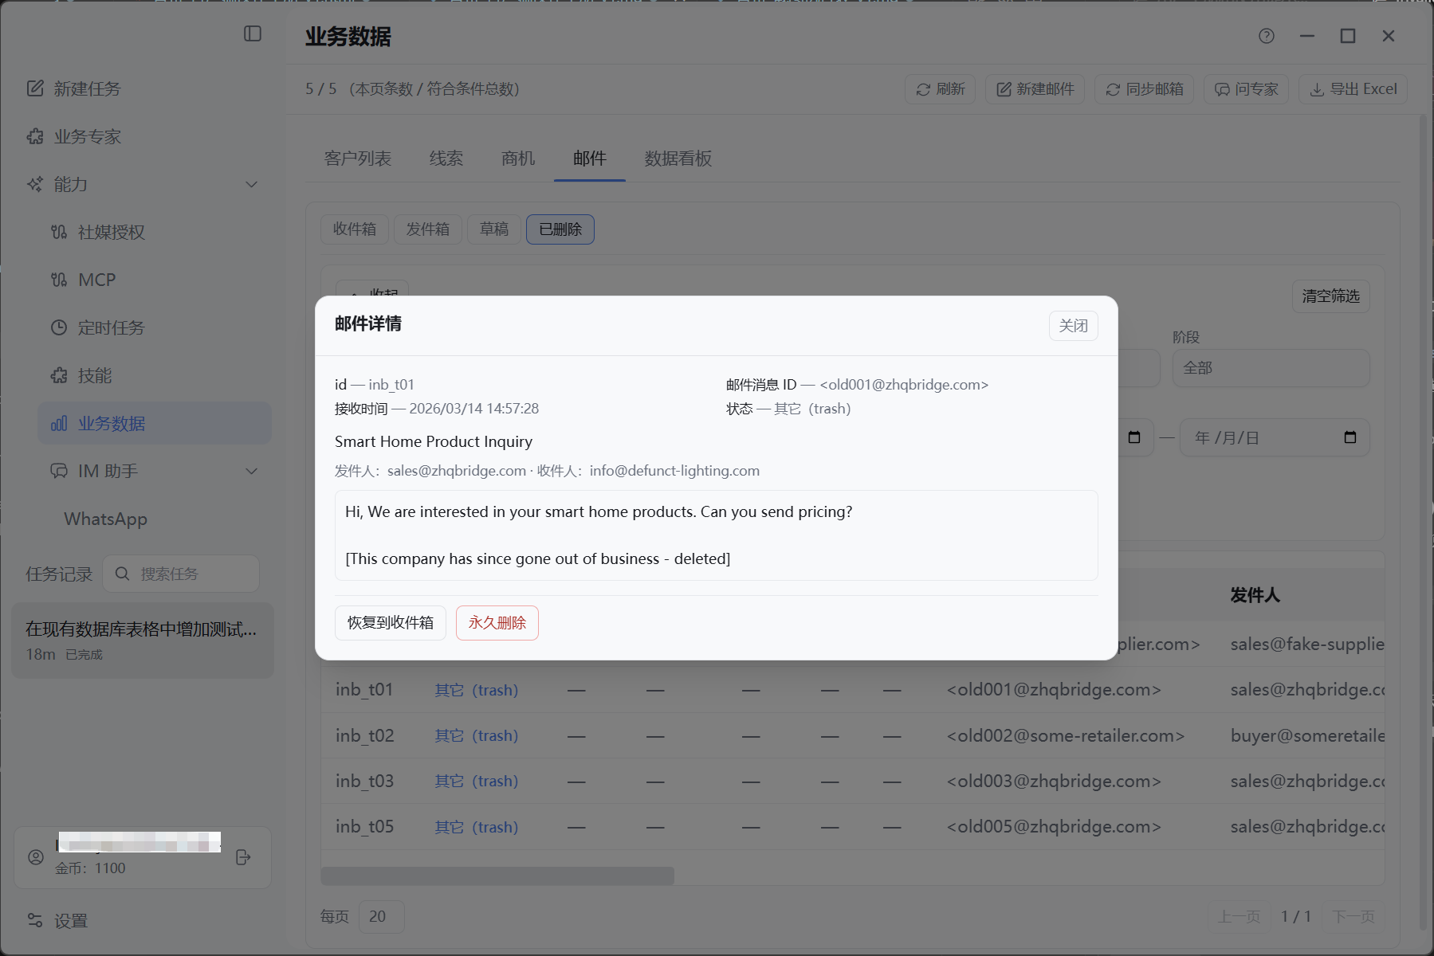Switch to the 线索 tab
Viewport: 1434px width, 956px height.
446,159
